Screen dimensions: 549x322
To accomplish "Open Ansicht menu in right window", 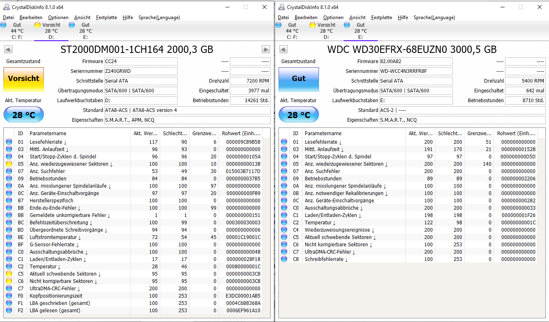I will pos(357,18).
